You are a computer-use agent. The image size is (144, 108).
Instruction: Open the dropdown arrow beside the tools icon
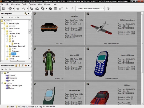point(13,9)
